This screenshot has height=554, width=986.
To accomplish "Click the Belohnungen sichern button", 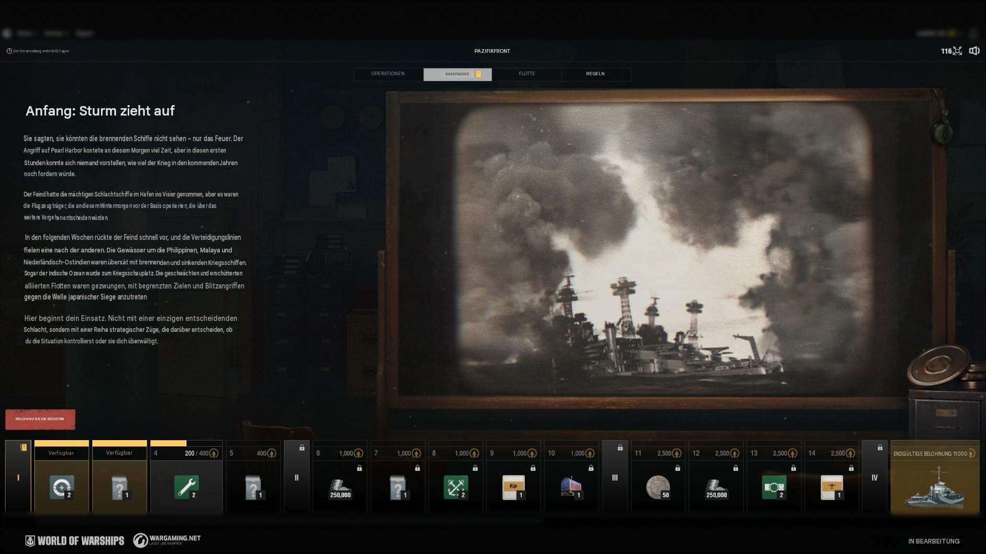I will tap(40, 419).
